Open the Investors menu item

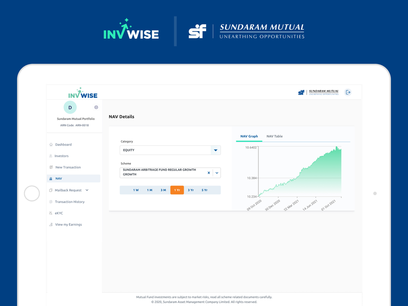pos(62,156)
